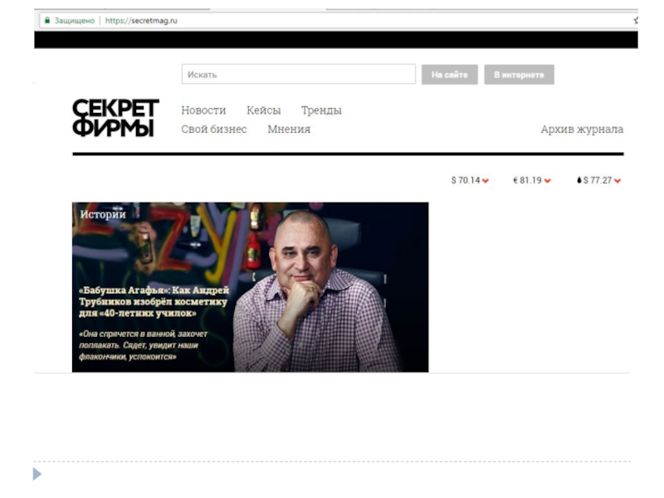Screen dimensions: 664x498
Task: Click the blue triangle slide marker
Action: [37, 474]
